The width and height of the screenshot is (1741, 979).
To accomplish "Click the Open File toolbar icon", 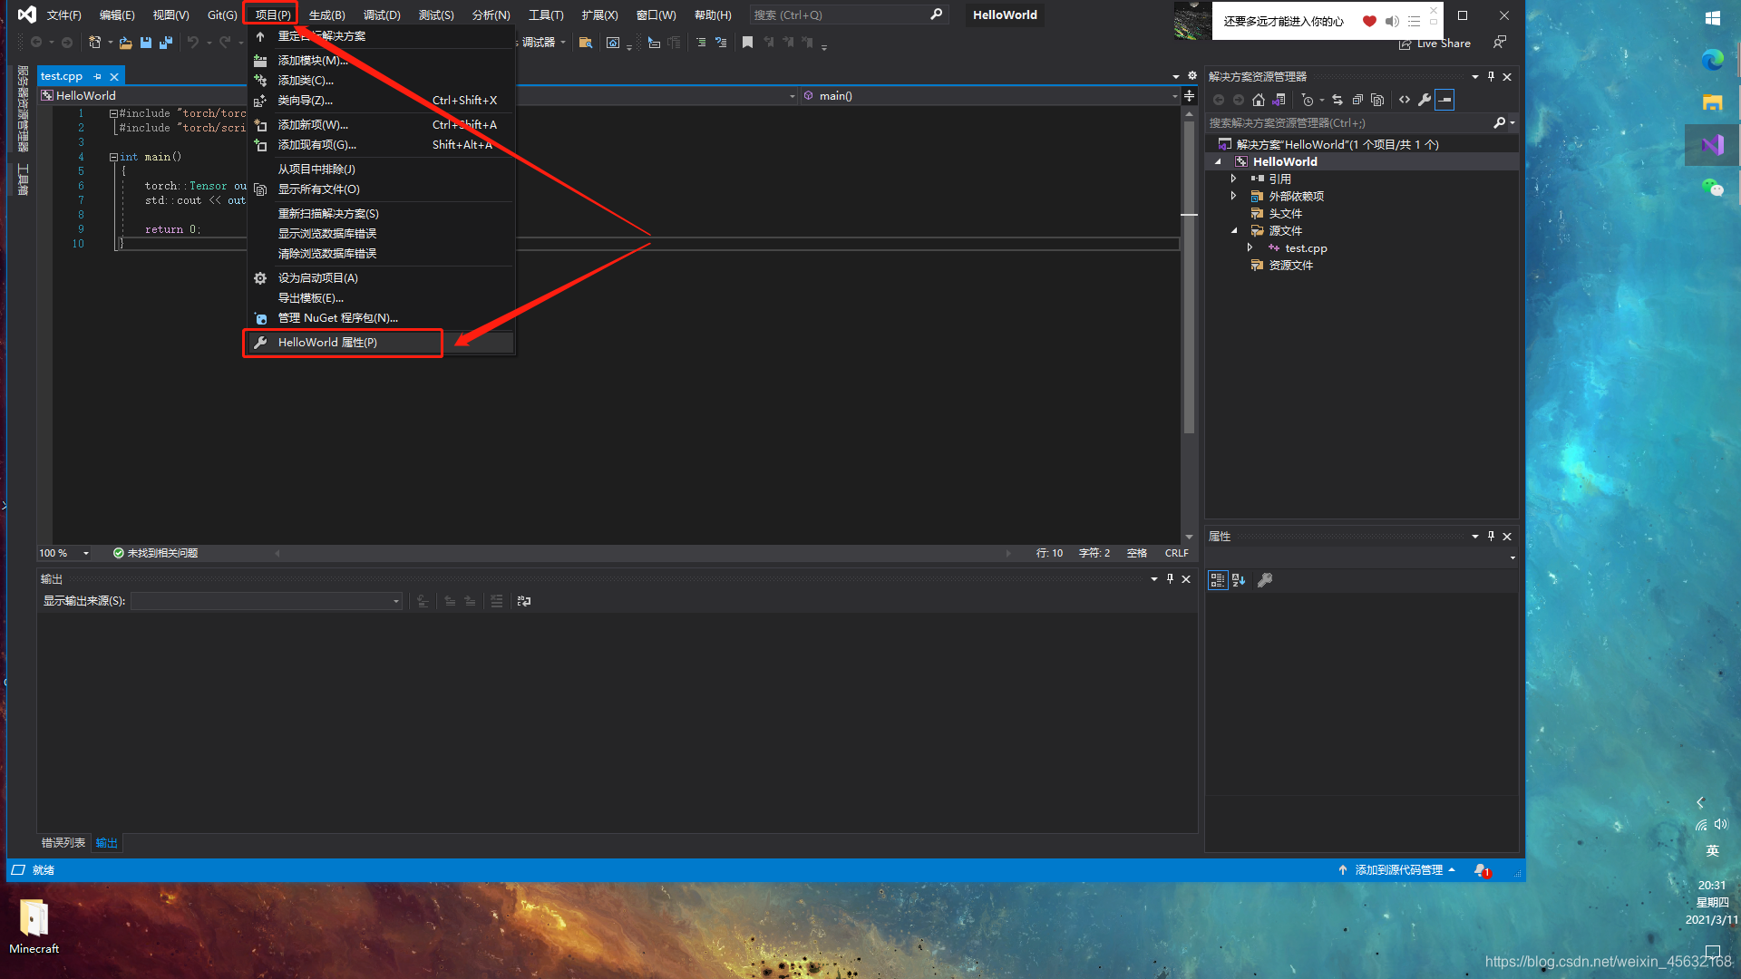I will pyautogui.click(x=126, y=43).
